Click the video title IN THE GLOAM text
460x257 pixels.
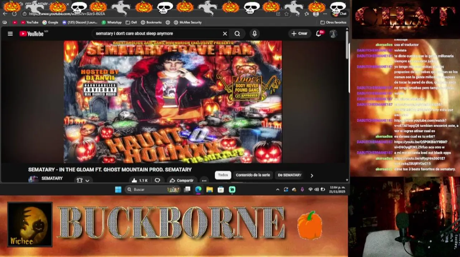click(110, 170)
